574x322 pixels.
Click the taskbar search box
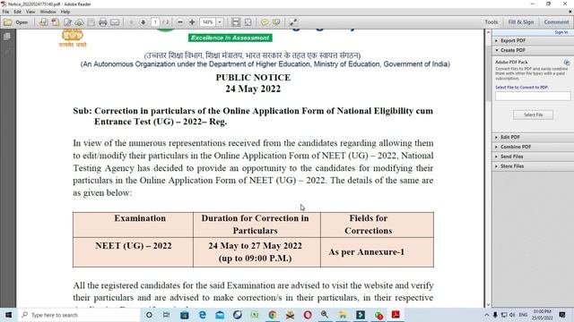click(79, 315)
